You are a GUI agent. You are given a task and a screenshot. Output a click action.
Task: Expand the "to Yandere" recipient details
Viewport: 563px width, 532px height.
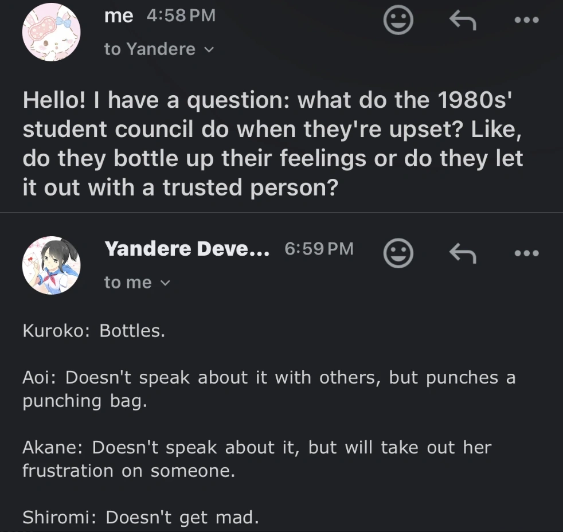tap(159, 49)
